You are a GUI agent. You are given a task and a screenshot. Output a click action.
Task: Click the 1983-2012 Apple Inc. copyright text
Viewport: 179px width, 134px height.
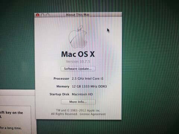78,110
